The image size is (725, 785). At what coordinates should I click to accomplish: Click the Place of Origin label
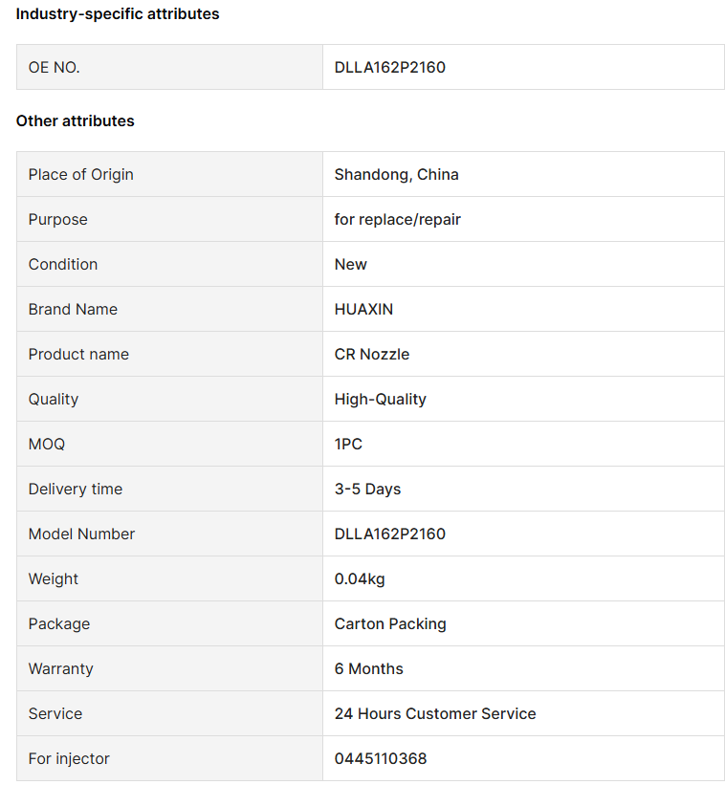(80, 174)
